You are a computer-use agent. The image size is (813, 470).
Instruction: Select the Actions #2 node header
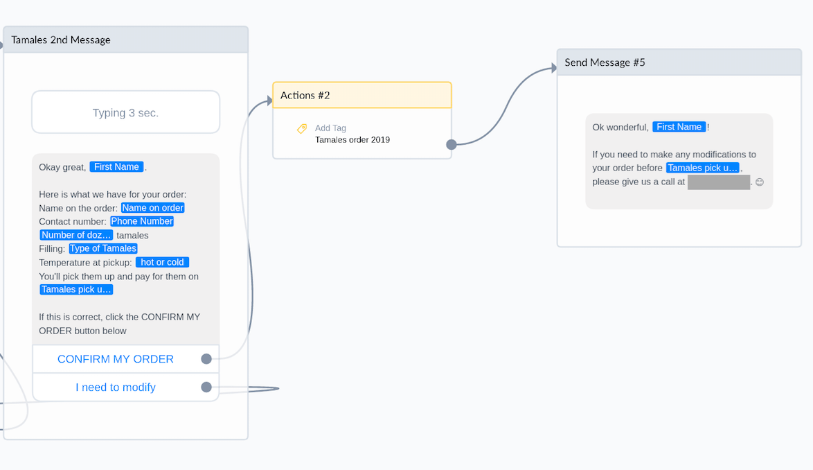(362, 96)
